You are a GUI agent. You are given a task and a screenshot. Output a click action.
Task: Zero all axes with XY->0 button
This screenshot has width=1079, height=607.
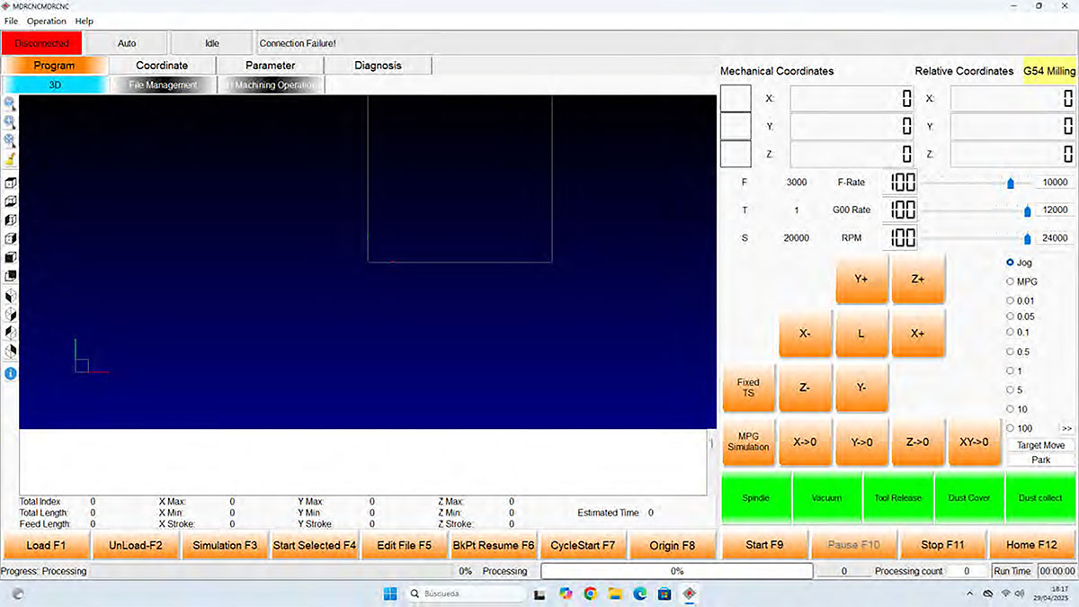(x=974, y=442)
